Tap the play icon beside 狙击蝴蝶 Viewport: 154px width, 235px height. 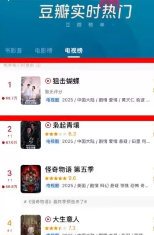tap(48, 81)
